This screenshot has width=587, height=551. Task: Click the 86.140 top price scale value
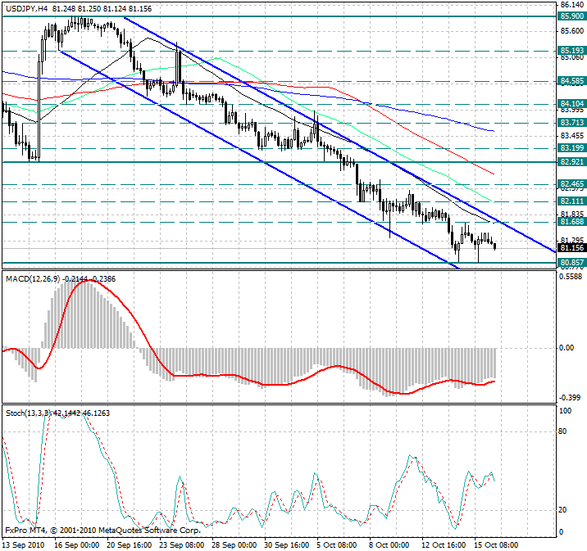(x=572, y=5)
